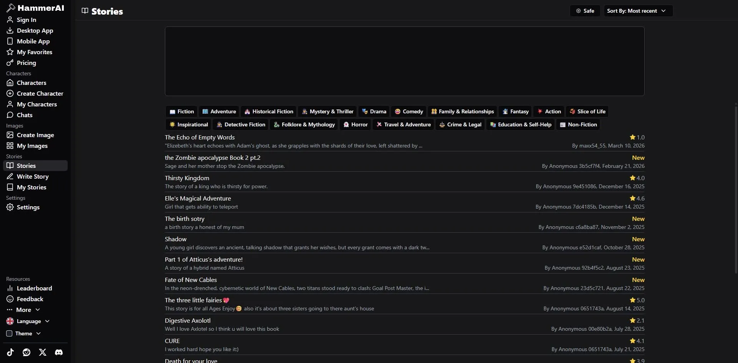Click the Leaderboard bars icon
The width and height of the screenshot is (738, 363).
(x=10, y=288)
